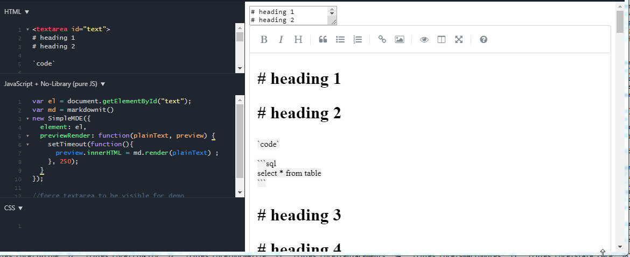Open markdown guide help icon
Viewport: 630px width, 257px height.
484,39
